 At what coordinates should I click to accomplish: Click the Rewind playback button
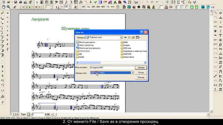click(x=23, y=7)
